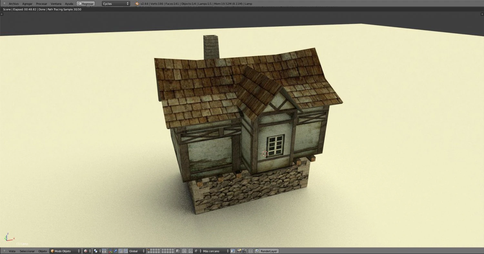Click the OpenGL render animation clapper icon
The height and width of the screenshot is (254, 484).
244,251
